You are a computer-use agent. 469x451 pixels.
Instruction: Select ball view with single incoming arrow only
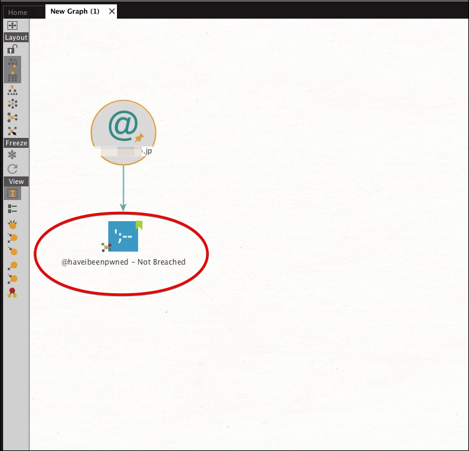pos(12,252)
